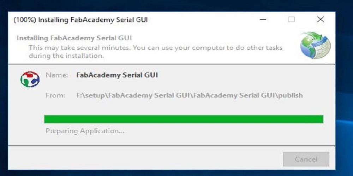Click the "during the installation." text line
Screen dimensions: 353x176
(x=66, y=56)
